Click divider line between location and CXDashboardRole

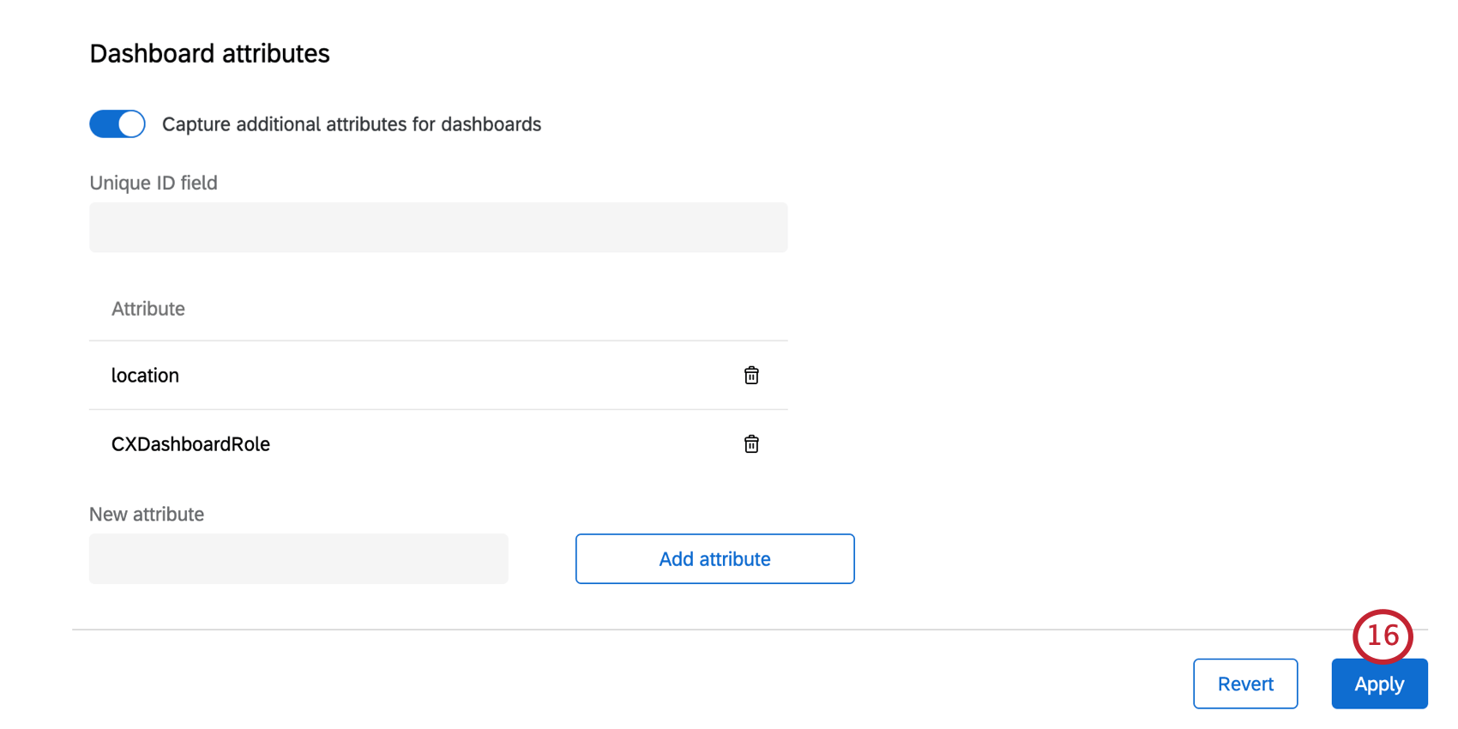point(438,409)
